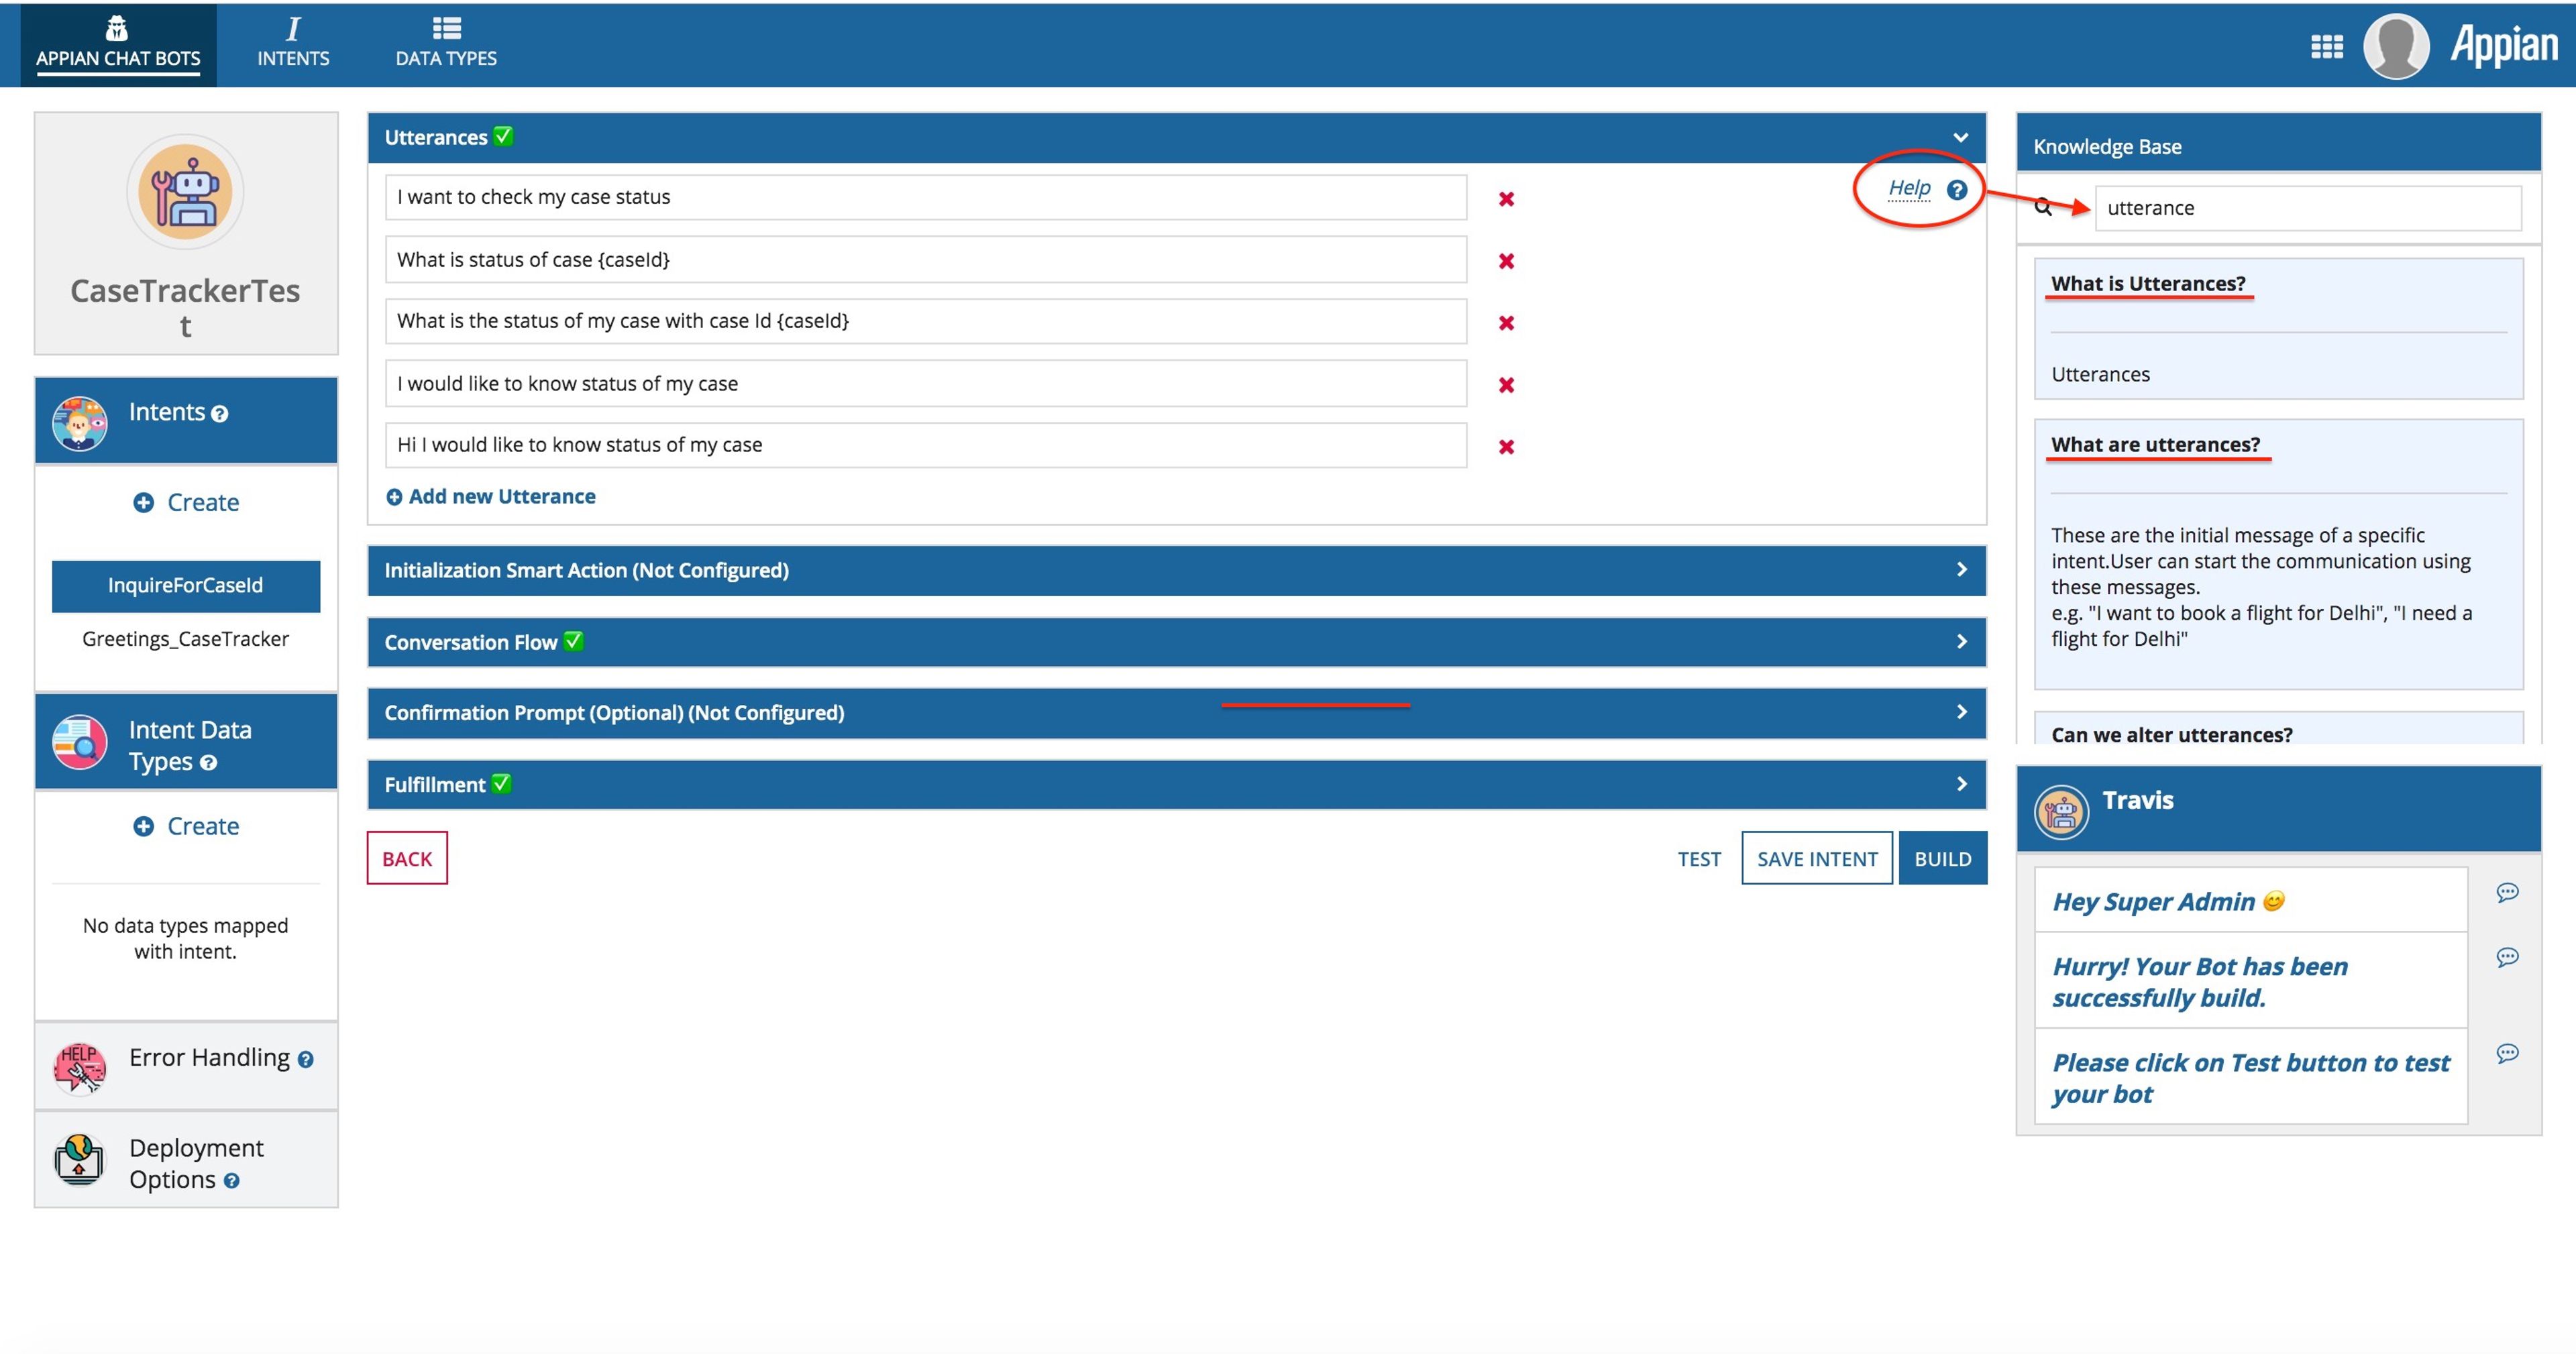Open the Data Types tab
2576x1354 pixels.
(446, 44)
